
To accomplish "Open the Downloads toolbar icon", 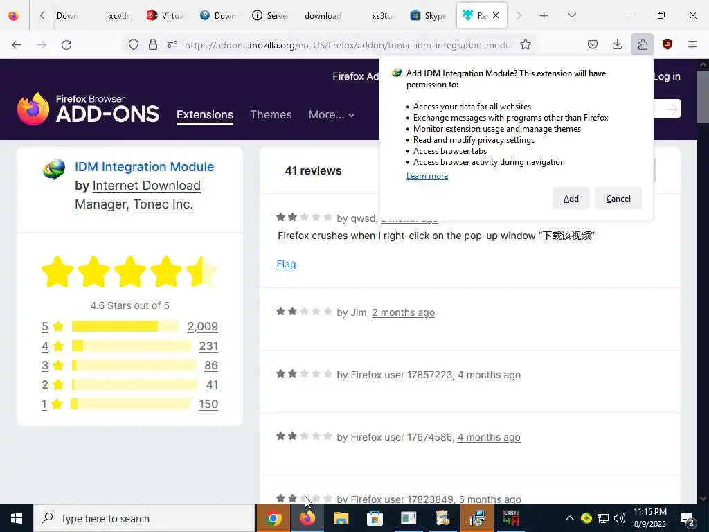I will [x=617, y=44].
